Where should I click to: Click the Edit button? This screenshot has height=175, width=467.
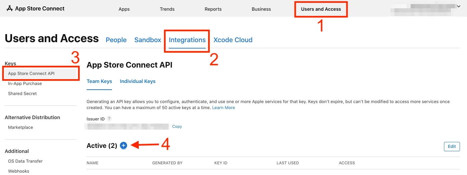(452, 147)
